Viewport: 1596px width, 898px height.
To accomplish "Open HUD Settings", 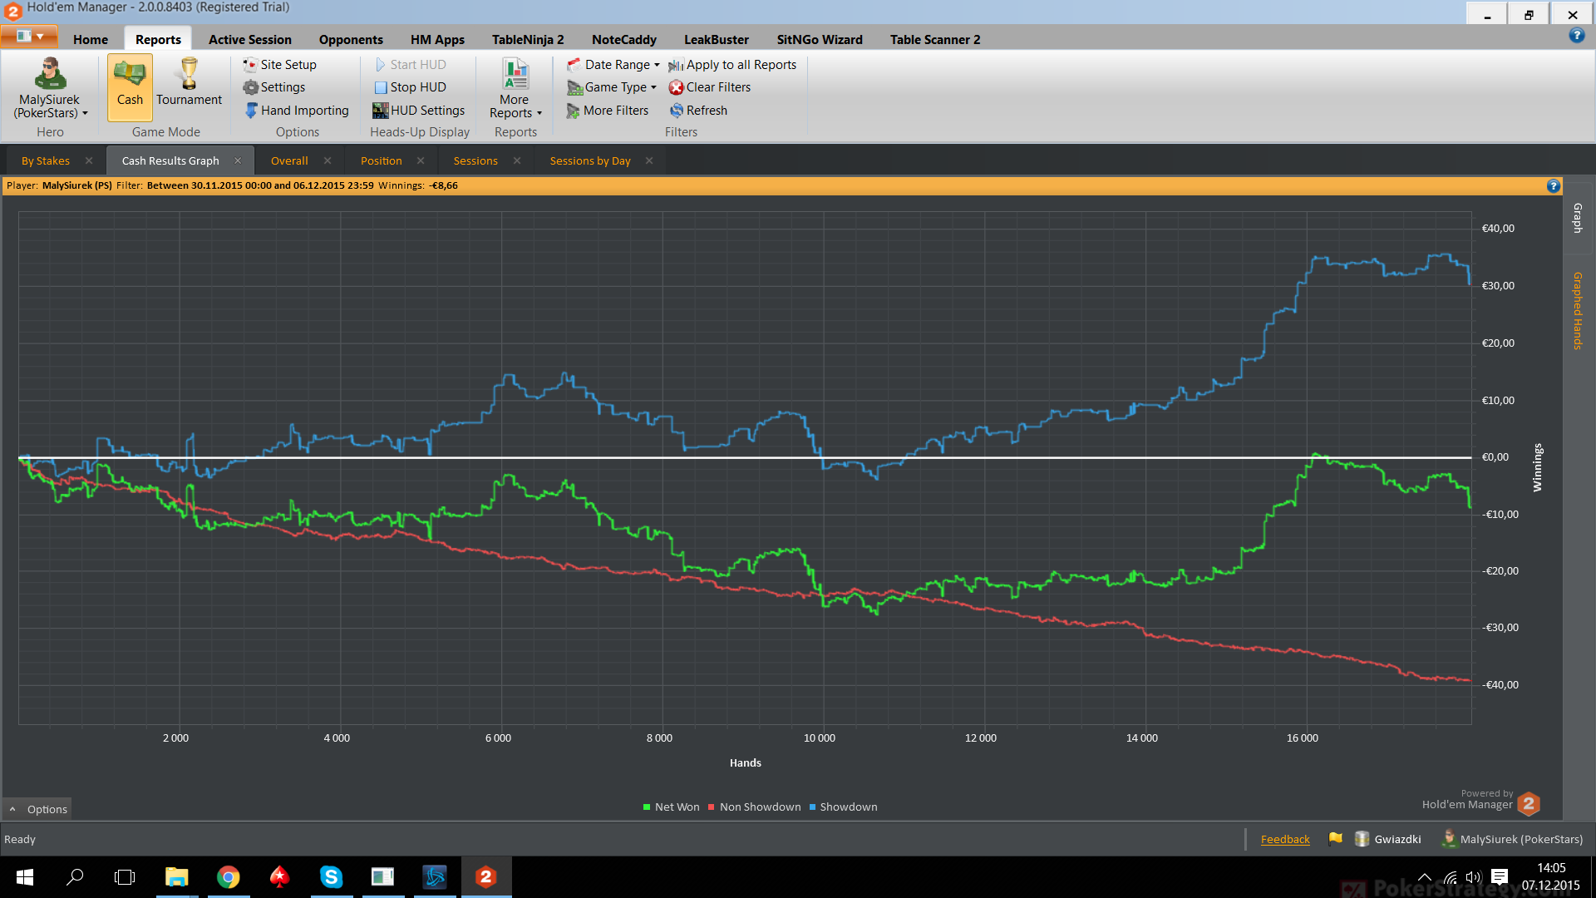I will (x=419, y=111).
